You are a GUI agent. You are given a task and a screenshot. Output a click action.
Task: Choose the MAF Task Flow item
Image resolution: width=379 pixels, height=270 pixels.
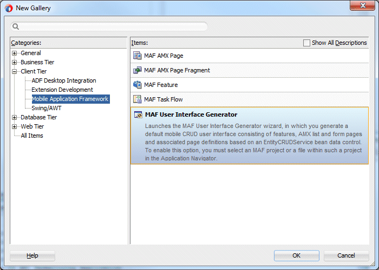click(x=250, y=99)
